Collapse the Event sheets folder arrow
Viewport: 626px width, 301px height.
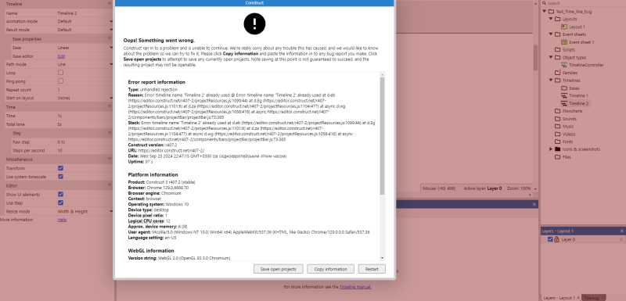[551, 34]
